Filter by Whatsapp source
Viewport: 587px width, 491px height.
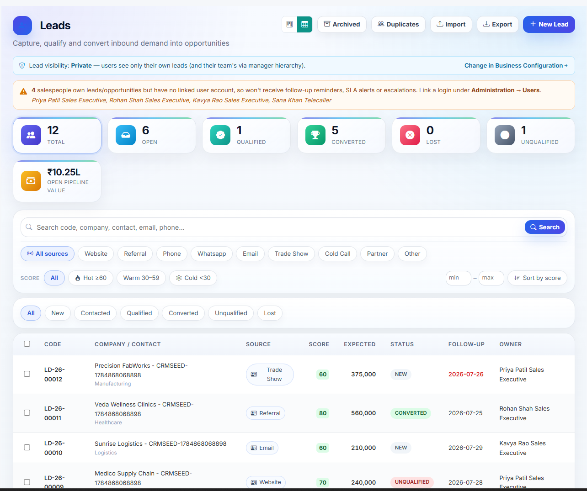coord(212,253)
